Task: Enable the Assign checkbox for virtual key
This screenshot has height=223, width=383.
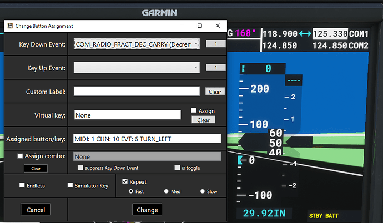Action: tap(194, 111)
